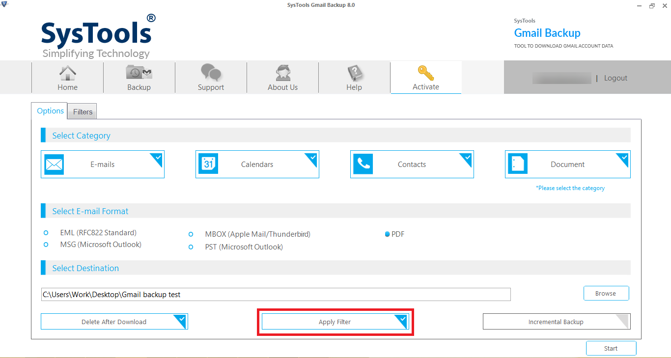Open the Help book icon

pyautogui.click(x=354, y=73)
